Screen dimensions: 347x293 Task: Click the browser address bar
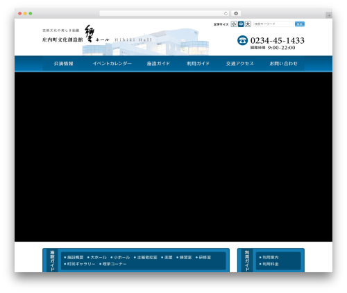click(x=164, y=14)
